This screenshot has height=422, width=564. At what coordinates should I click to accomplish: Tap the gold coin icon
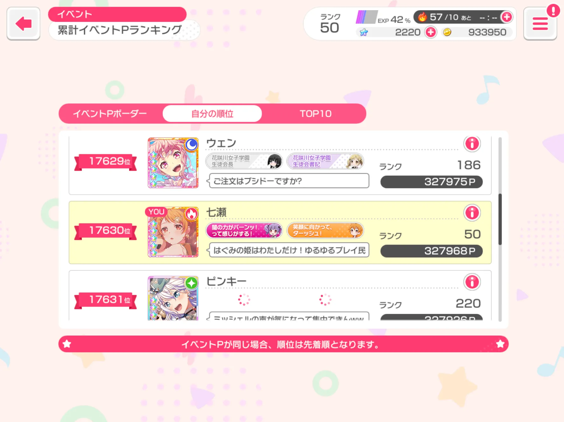pyautogui.click(x=447, y=32)
